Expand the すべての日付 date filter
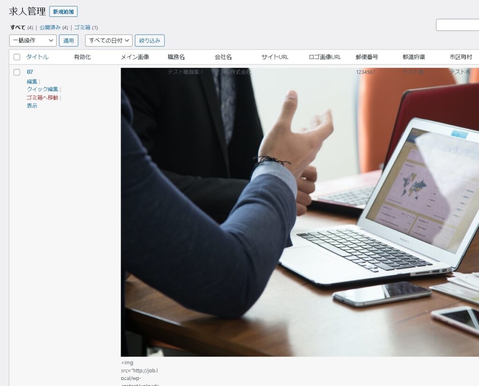479x386 pixels. 109,41
